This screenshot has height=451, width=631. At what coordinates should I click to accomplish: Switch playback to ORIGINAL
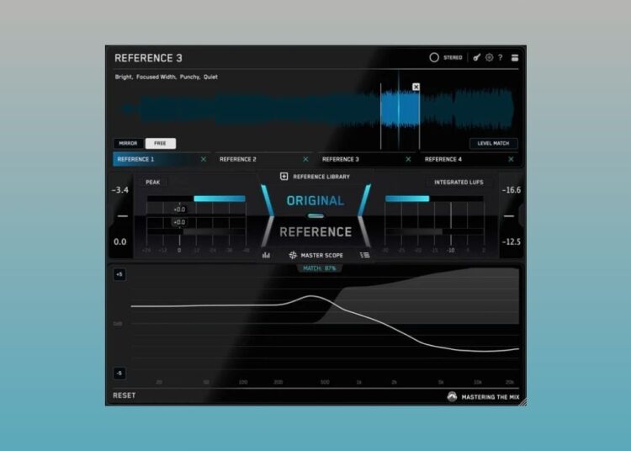315,200
